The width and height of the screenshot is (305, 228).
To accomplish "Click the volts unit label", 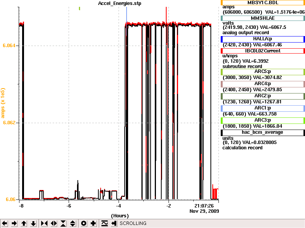I will (228, 23).
